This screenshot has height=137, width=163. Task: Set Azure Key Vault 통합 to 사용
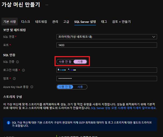[x=80, y=87]
